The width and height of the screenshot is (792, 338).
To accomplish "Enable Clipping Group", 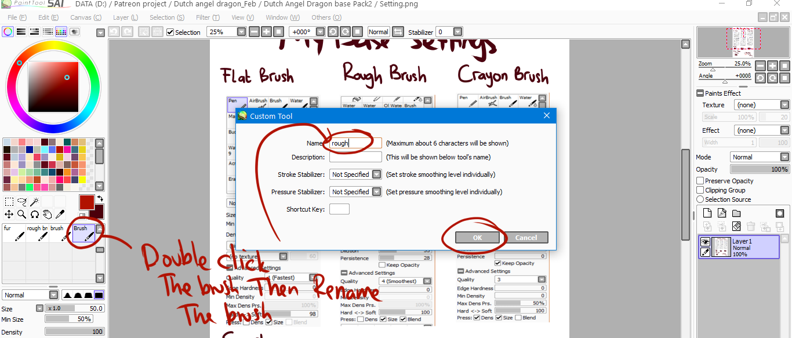I will tap(700, 190).
